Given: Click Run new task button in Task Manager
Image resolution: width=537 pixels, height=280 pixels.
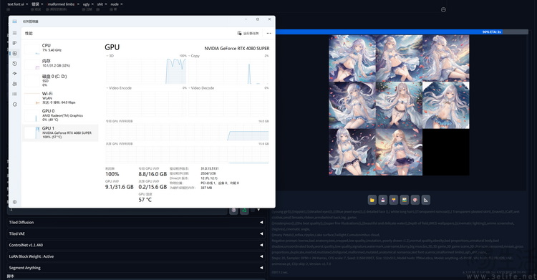Looking at the screenshot, I should click(x=248, y=33).
